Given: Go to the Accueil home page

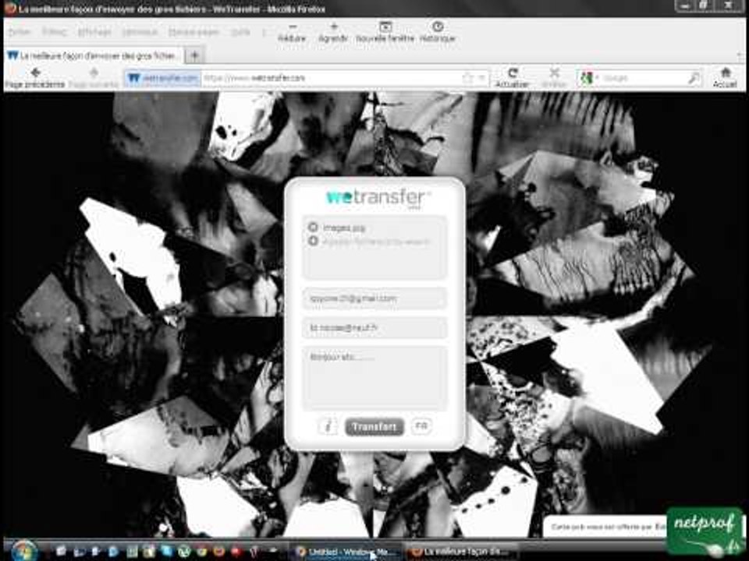Looking at the screenshot, I should click(x=725, y=78).
